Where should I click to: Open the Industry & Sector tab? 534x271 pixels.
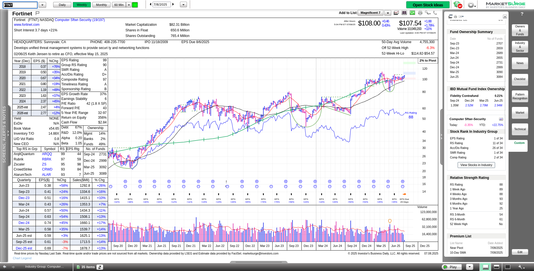[520, 47]
